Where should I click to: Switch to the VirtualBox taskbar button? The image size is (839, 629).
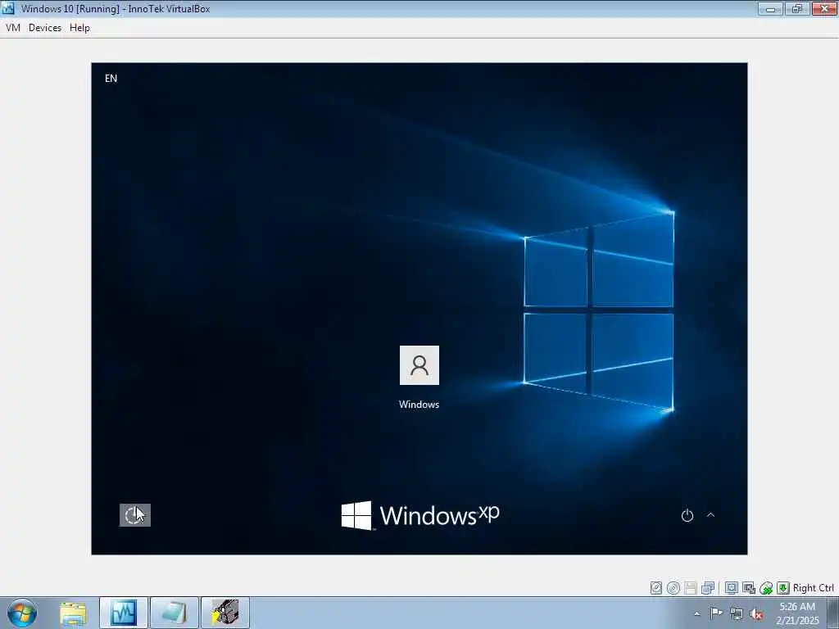click(124, 613)
